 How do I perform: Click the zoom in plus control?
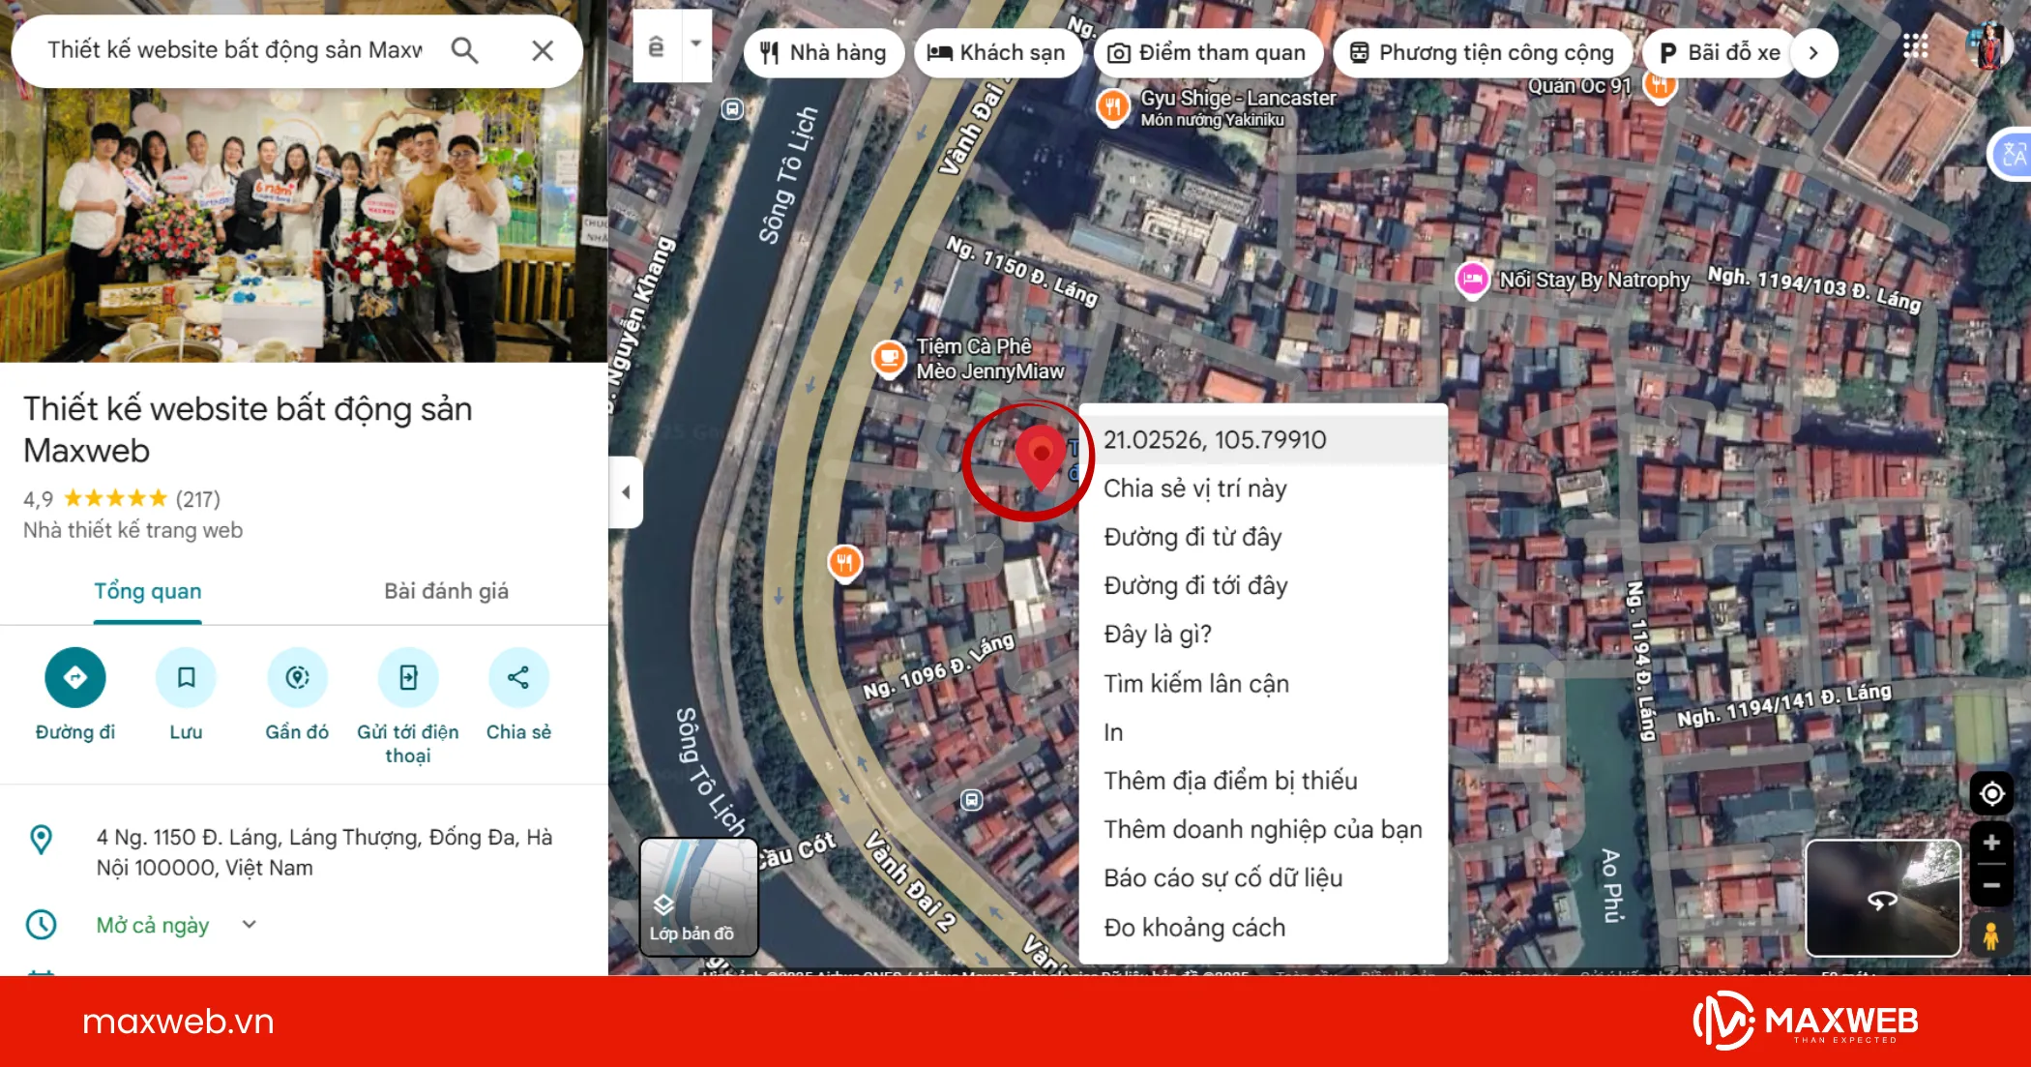click(1991, 842)
